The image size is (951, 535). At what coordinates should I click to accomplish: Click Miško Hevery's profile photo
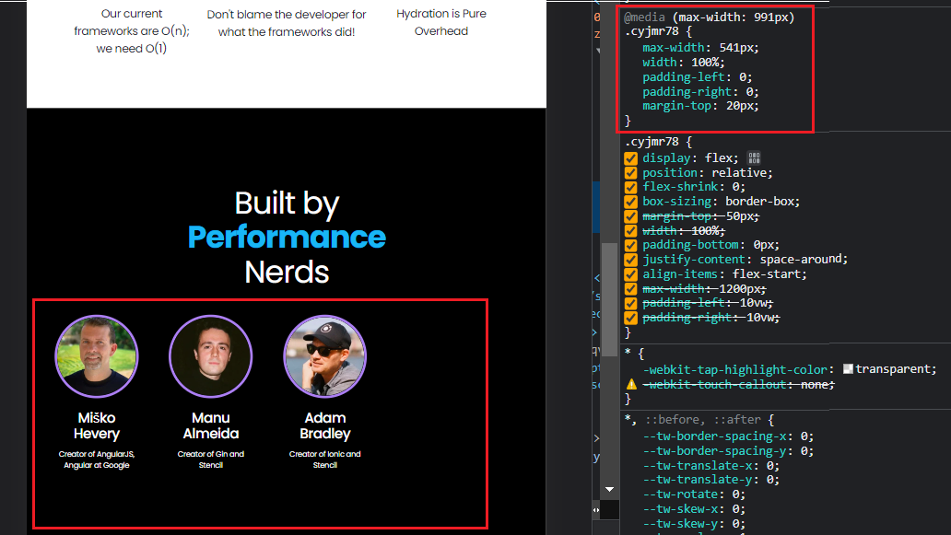(x=97, y=356)
